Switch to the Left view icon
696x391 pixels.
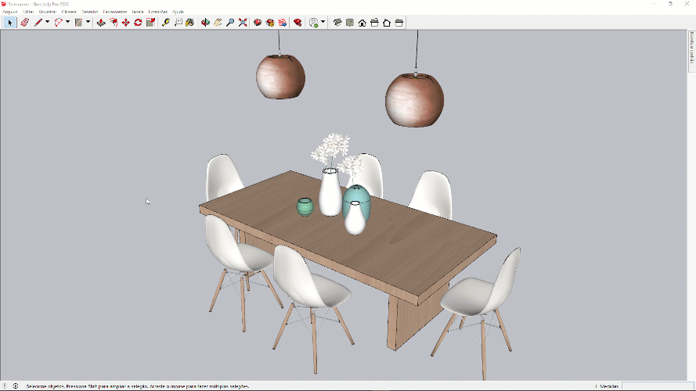tap(399, 23)
